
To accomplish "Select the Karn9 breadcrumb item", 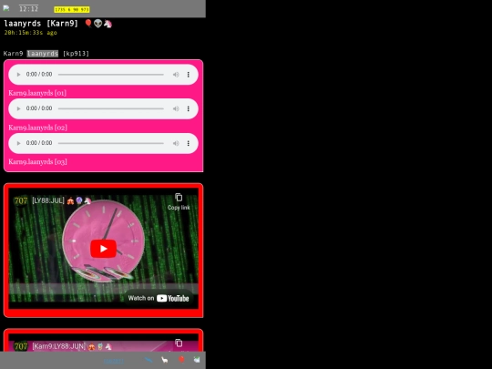I will pyautogui.click(x=13, y=54).
